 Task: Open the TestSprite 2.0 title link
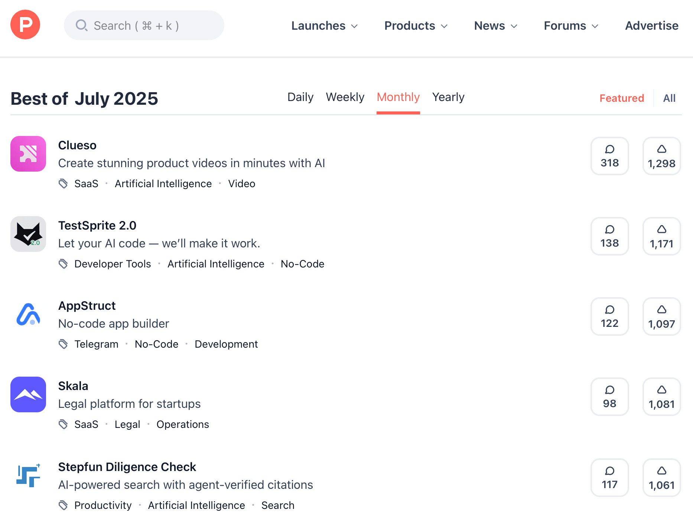coord(97,225)
